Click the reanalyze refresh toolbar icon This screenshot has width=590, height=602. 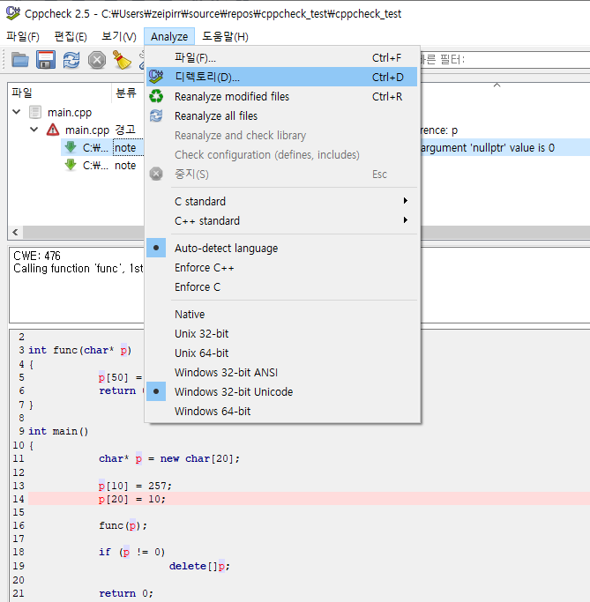point(71,60)
